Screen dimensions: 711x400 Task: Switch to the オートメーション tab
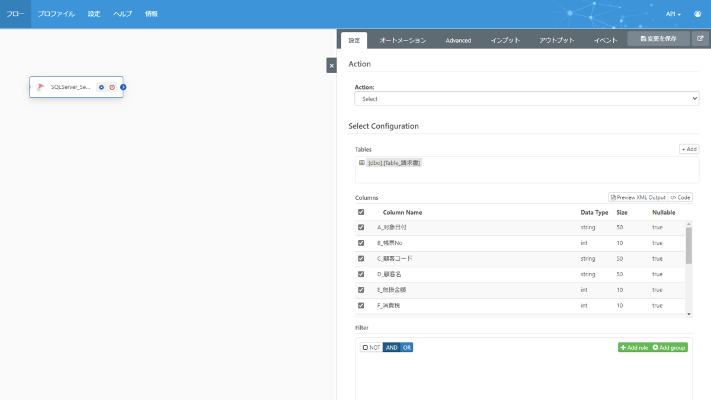pyautogui.click(x=403, y=40)
